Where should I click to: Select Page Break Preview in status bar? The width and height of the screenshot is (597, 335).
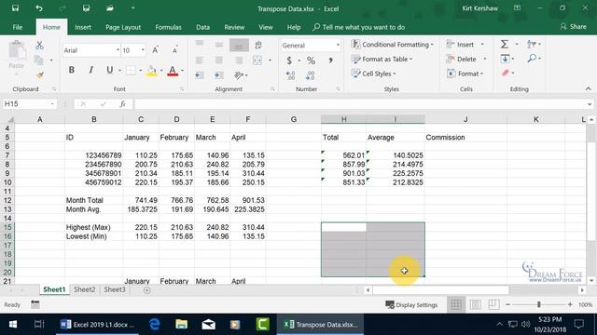point(493,304)
